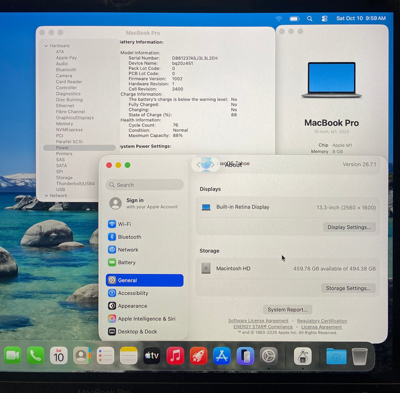The image size is (400, 393).
Task: Click the Wi-Fi status icon in menu bar
Action: [279, 19]
